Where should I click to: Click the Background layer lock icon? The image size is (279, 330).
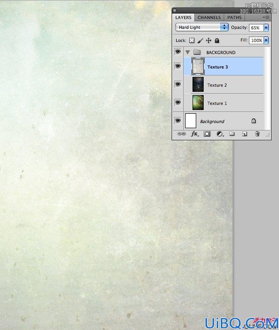coord(253,121)
